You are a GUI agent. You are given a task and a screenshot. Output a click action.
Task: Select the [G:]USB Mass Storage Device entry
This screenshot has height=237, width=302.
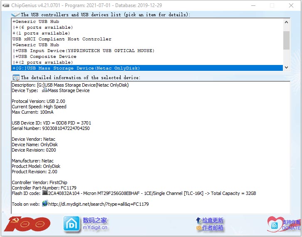pyautogui.click(x=147, y=68)
